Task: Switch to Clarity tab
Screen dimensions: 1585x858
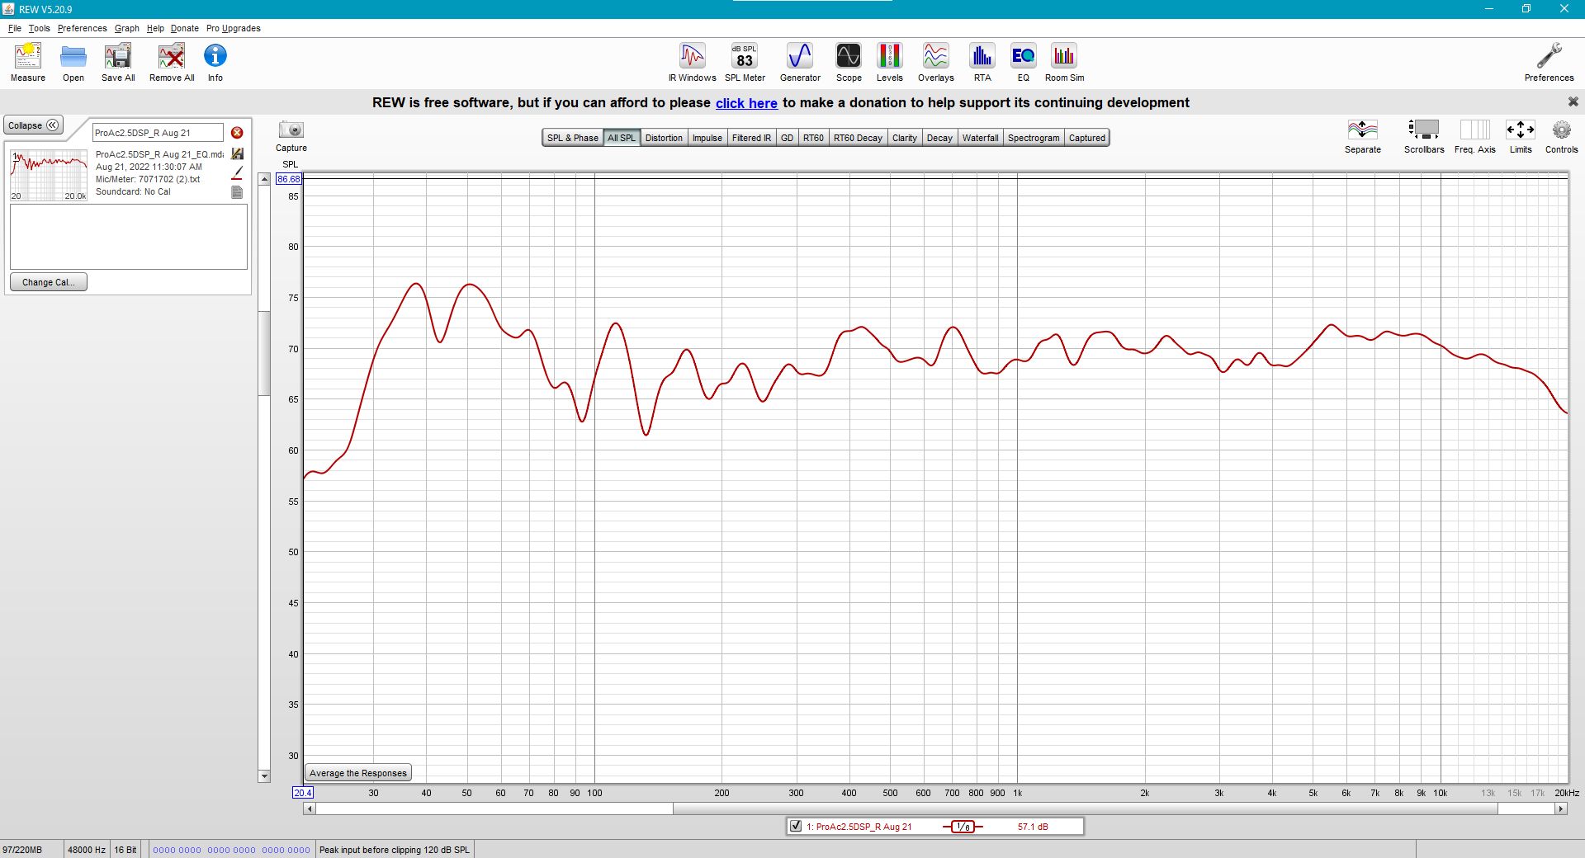Action: click(x=904, y=138)
